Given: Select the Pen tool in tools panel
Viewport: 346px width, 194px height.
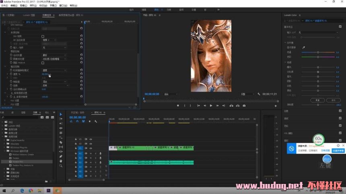Looking at the screenshot, I should (x=61, y=156).
